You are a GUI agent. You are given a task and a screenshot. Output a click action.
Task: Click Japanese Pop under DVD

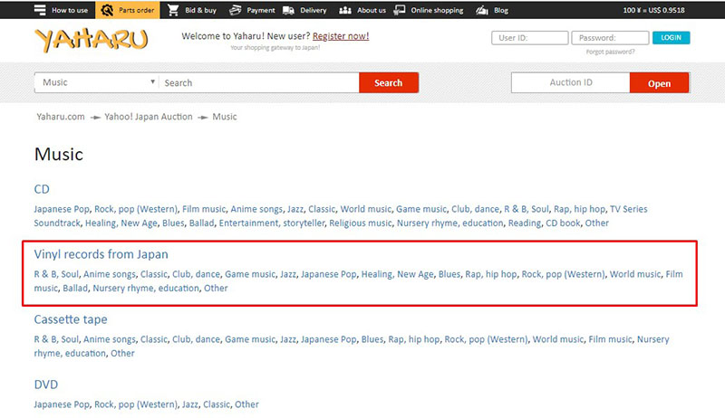62,404
